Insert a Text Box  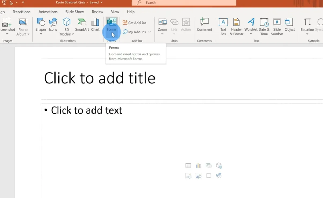[x=223, y=27]
